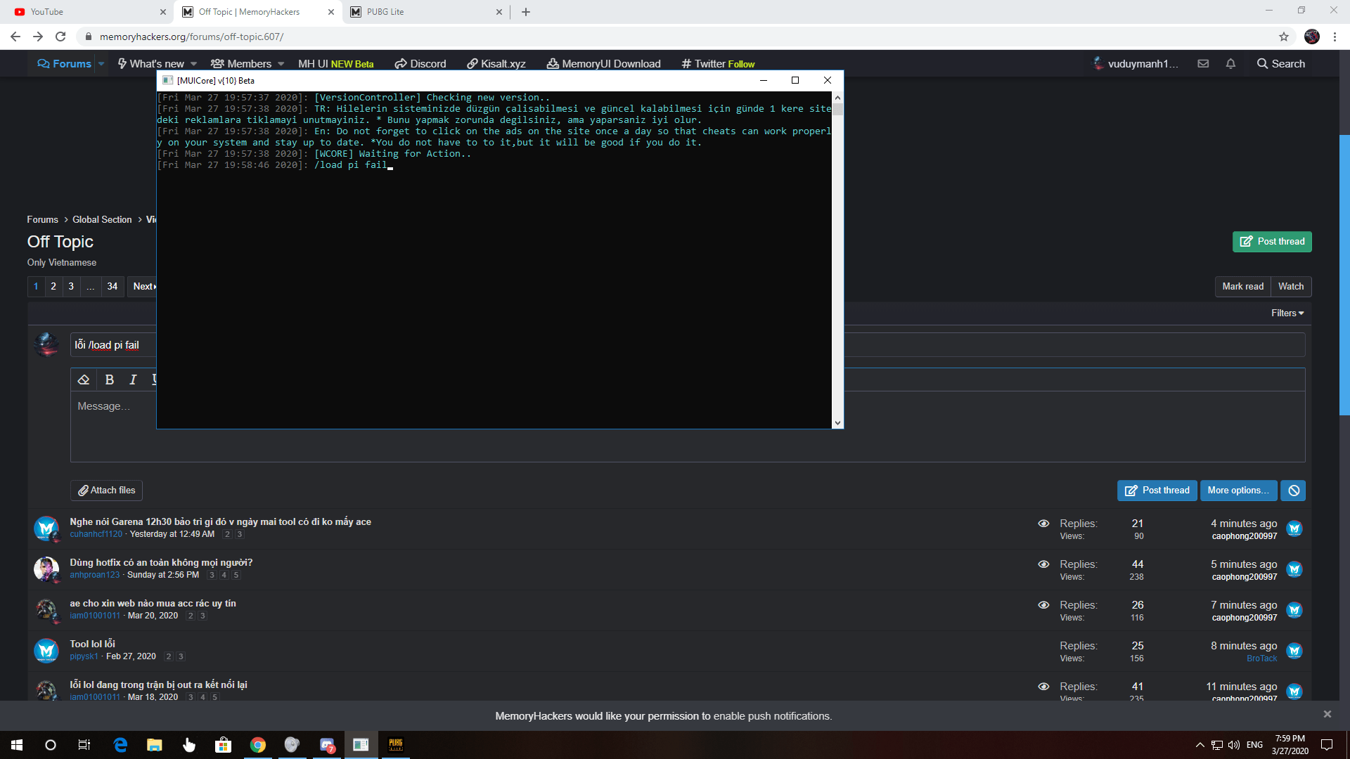Open a new Chrome tab

pos(526,12)
